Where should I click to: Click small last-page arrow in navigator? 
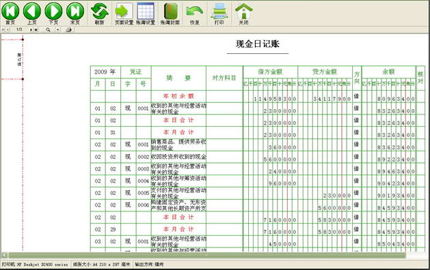pos(36,29)
